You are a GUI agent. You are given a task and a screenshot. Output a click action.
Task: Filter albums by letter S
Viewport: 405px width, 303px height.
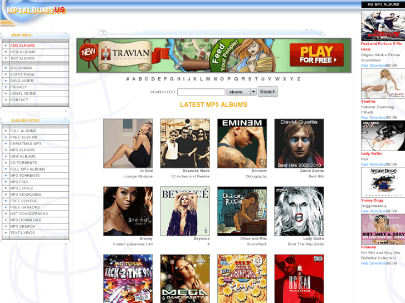(x=250, y=79)
